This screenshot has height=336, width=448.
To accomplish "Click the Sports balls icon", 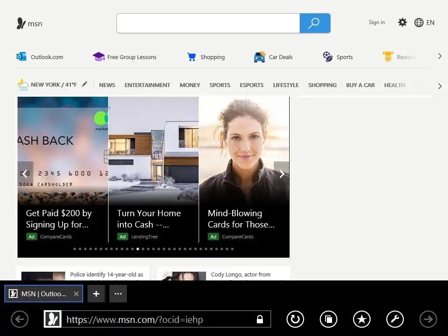I will coord(327,56).
